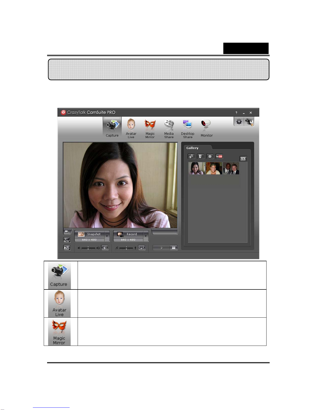Image resolution: width=317 pixels, height=410 pixels.
Task: Click the CrazyTalk CamSuite PRO logo
Action: 88,113
